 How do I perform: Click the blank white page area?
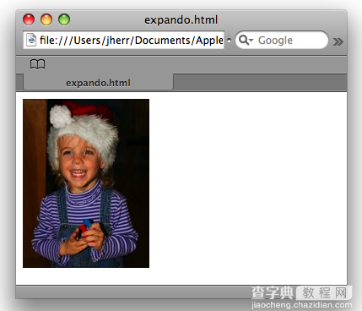pyautogui.click(x=247, y=186)
